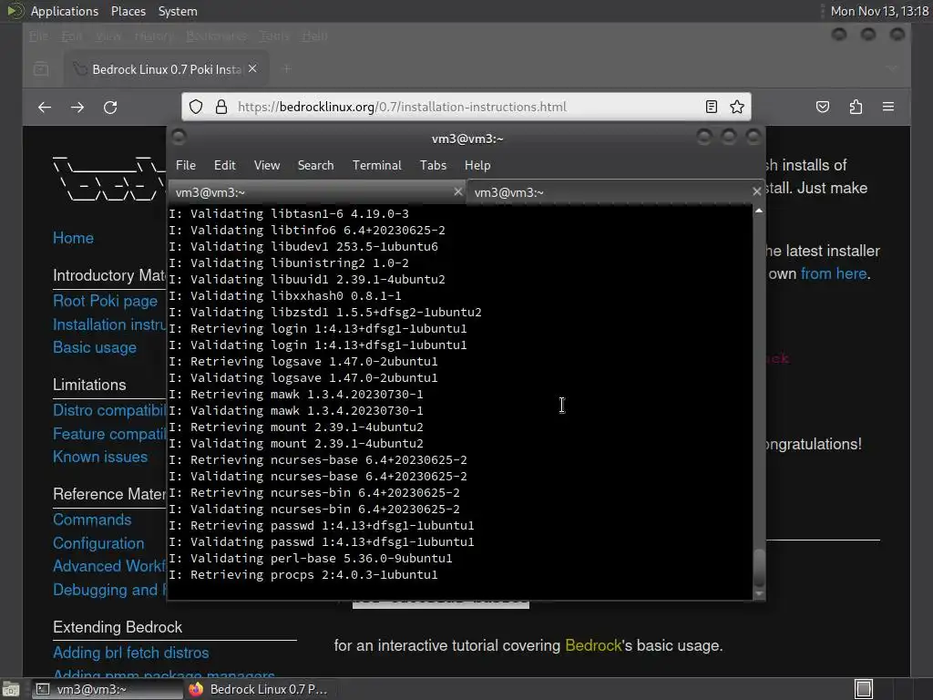Open the terminal View menu
Image resolution: width=933 pixels, height=700 pixels.
tap(267, 165)
